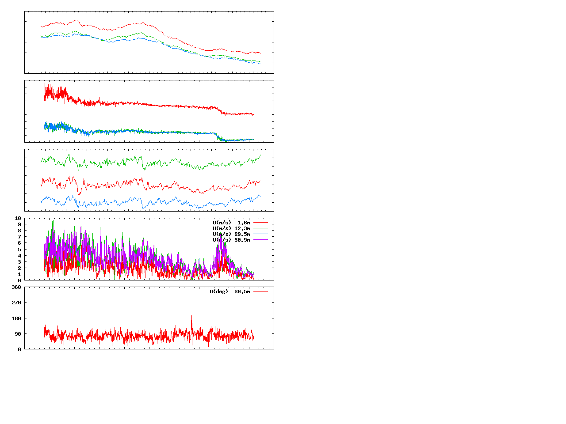566x424 pixels.
Task: Select legend label 'U(m/s) 12.3m'
Action: [231, 228]
